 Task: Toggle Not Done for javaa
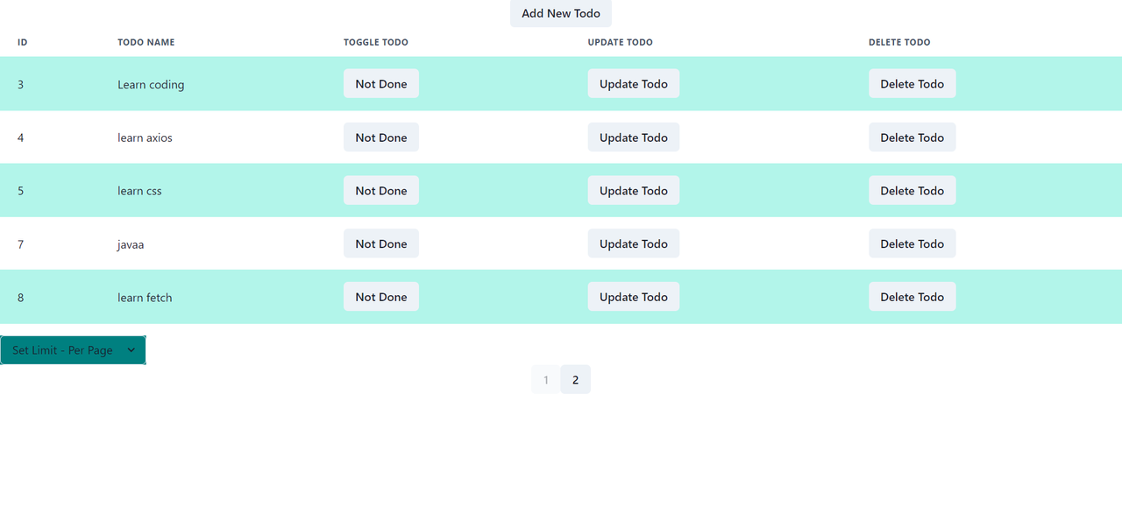point(381,243)
